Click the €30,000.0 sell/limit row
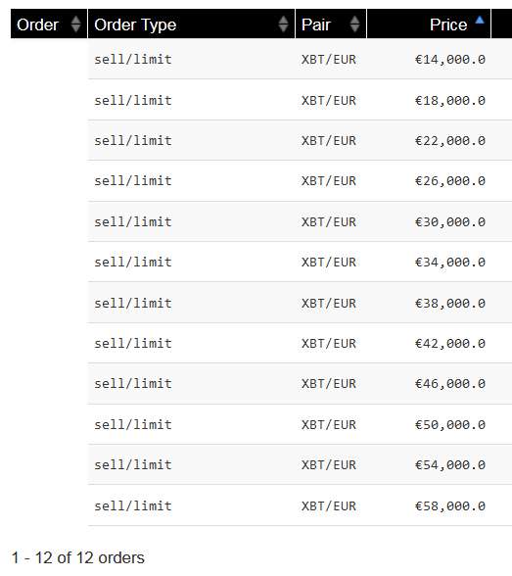512x576 pixels. pyautogui.click(x=300, y=221)
